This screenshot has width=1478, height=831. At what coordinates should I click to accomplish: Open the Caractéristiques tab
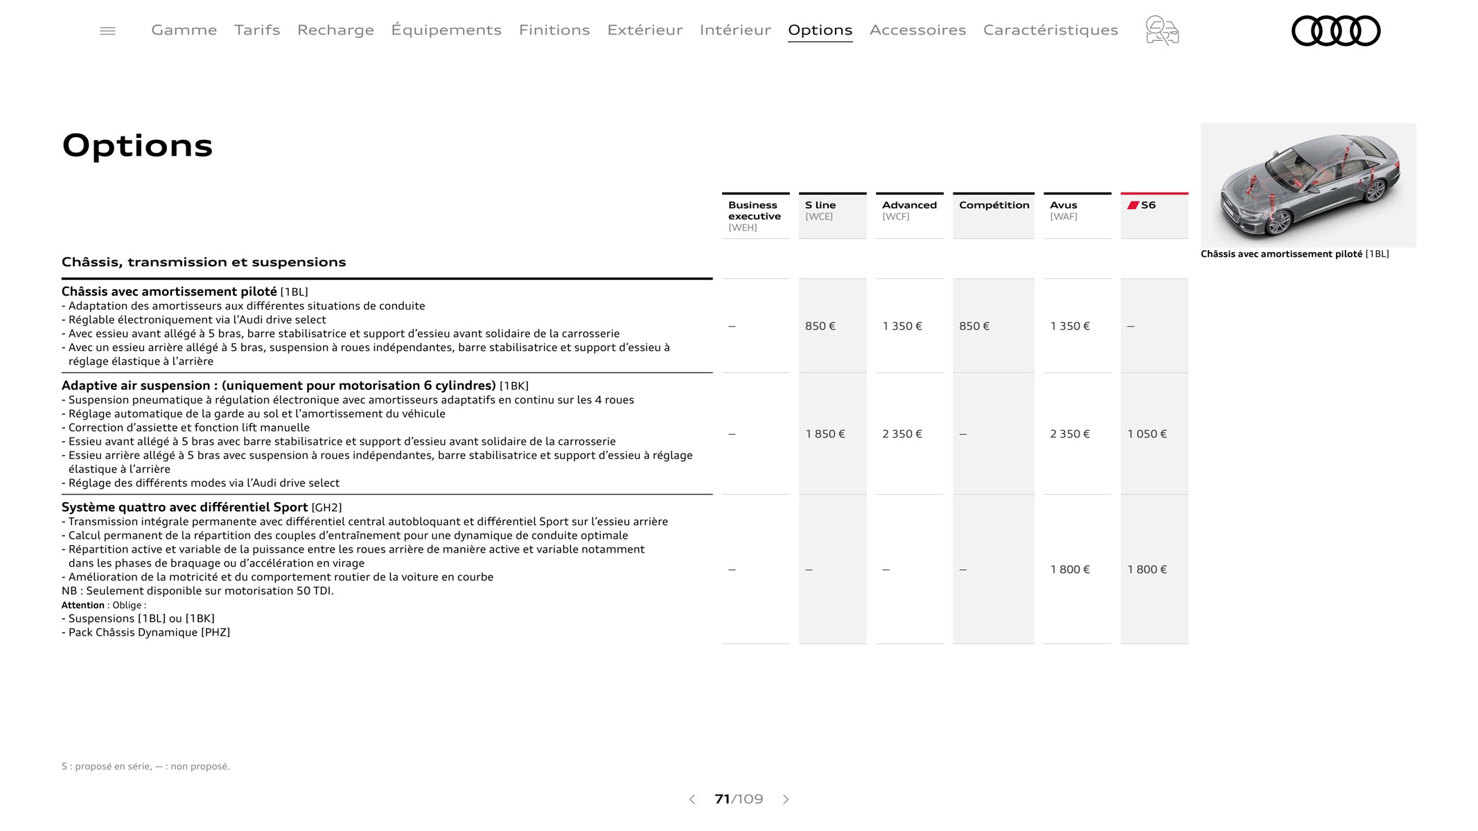click(1050, 30)
